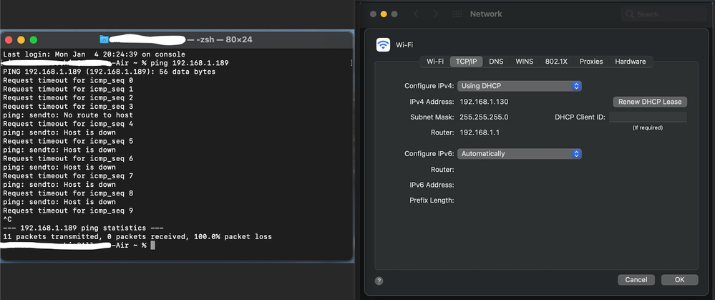Click 'Request timeout for icmp_seq 9' line
Screen dimensions: 715x300
(x=68, y=211)
